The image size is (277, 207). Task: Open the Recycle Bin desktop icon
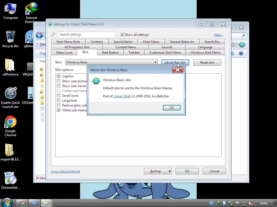click(x=11, y=39)
